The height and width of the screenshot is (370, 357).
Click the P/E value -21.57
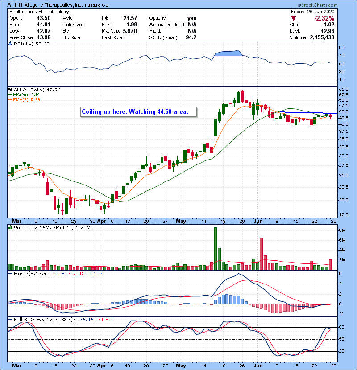pos(129,18)
